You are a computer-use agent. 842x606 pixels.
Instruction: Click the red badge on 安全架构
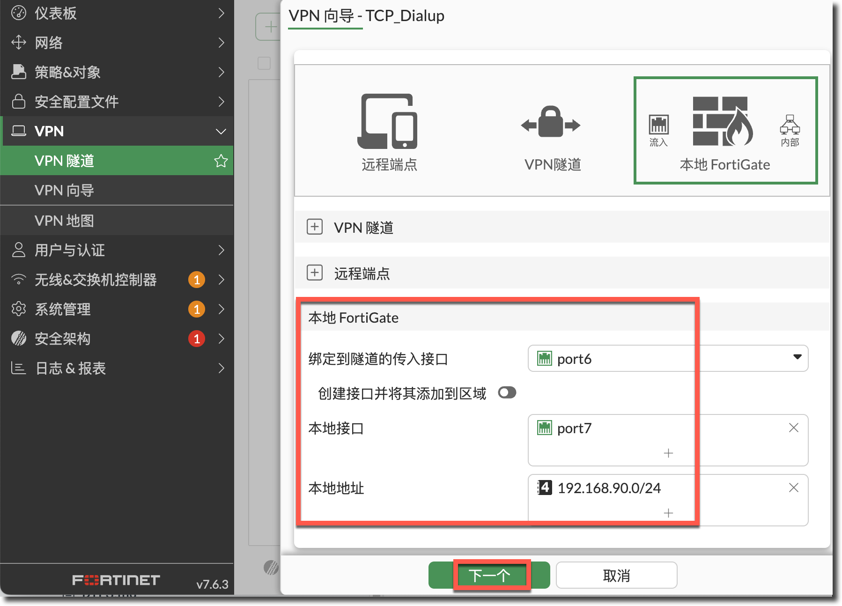tap(197, 339)
